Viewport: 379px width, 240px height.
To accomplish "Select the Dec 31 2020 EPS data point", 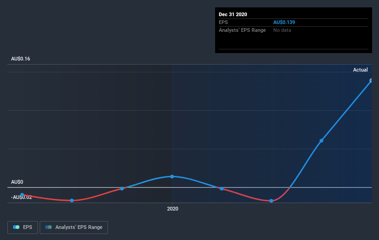I will pyautogui.click(x=371, y=80).
